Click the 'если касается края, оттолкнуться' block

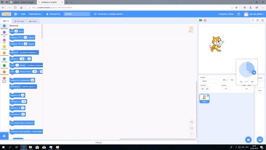click(x=22, y=123)
